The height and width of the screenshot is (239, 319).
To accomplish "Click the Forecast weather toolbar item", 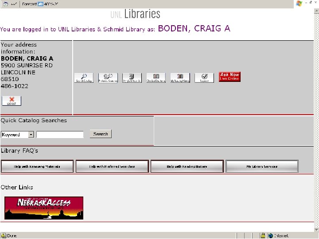I will 40,4.
